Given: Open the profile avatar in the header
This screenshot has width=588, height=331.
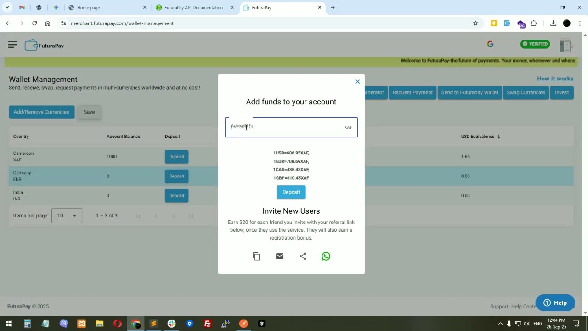Looking at the screenshot, I should (565, 46).
